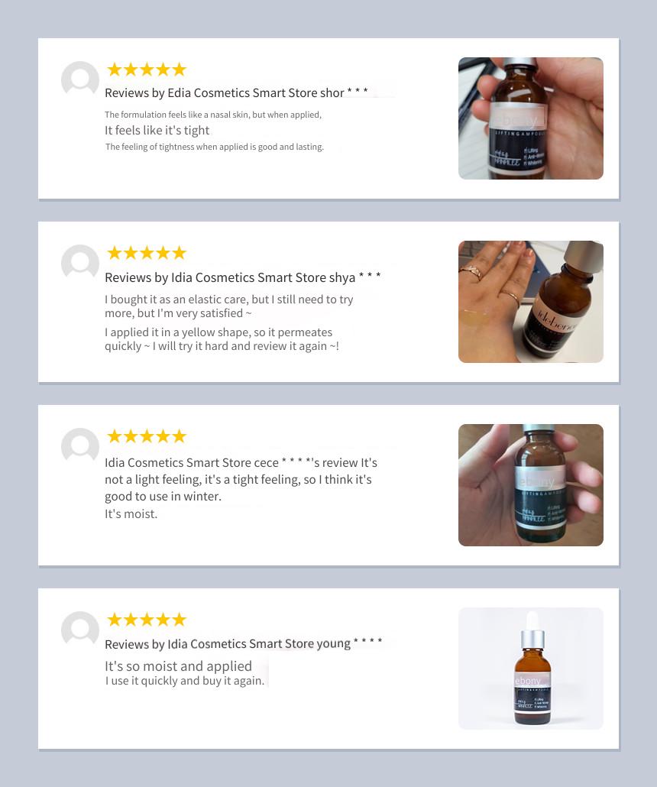Open the photo of the hand with rings
The height and width of the screenshot is (787, 657).
(x=530, y=302)
